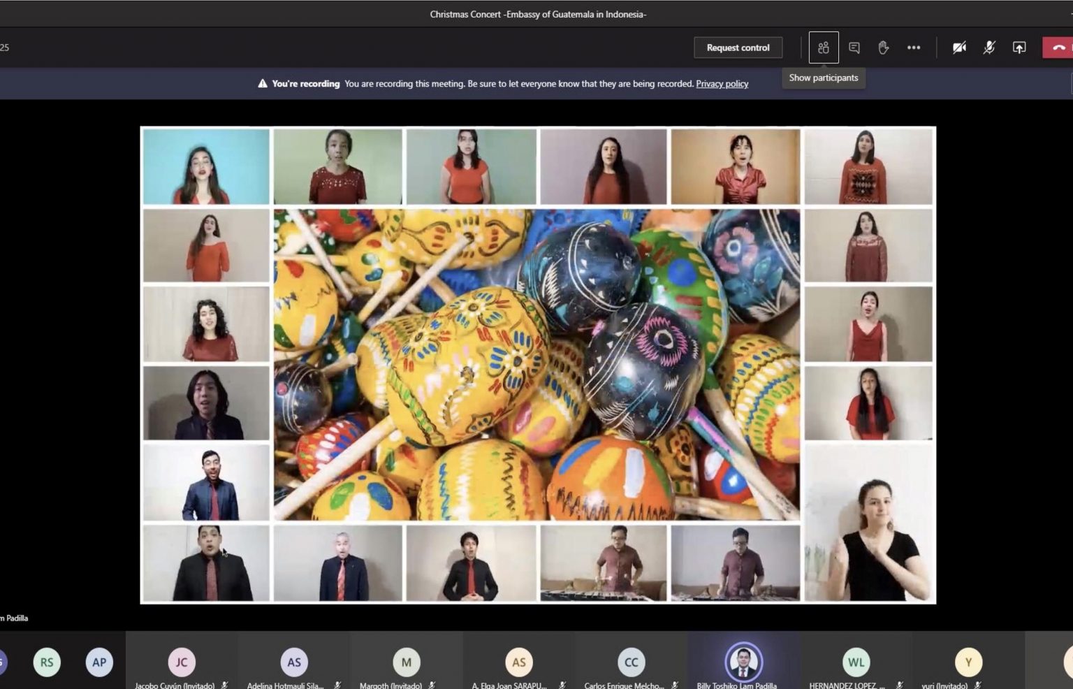This screenshot has width=1073, height=689.
Task: Open the share content tray
Action: pos(1019,48)
